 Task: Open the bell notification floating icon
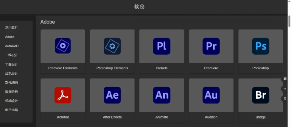coord(285,98)
